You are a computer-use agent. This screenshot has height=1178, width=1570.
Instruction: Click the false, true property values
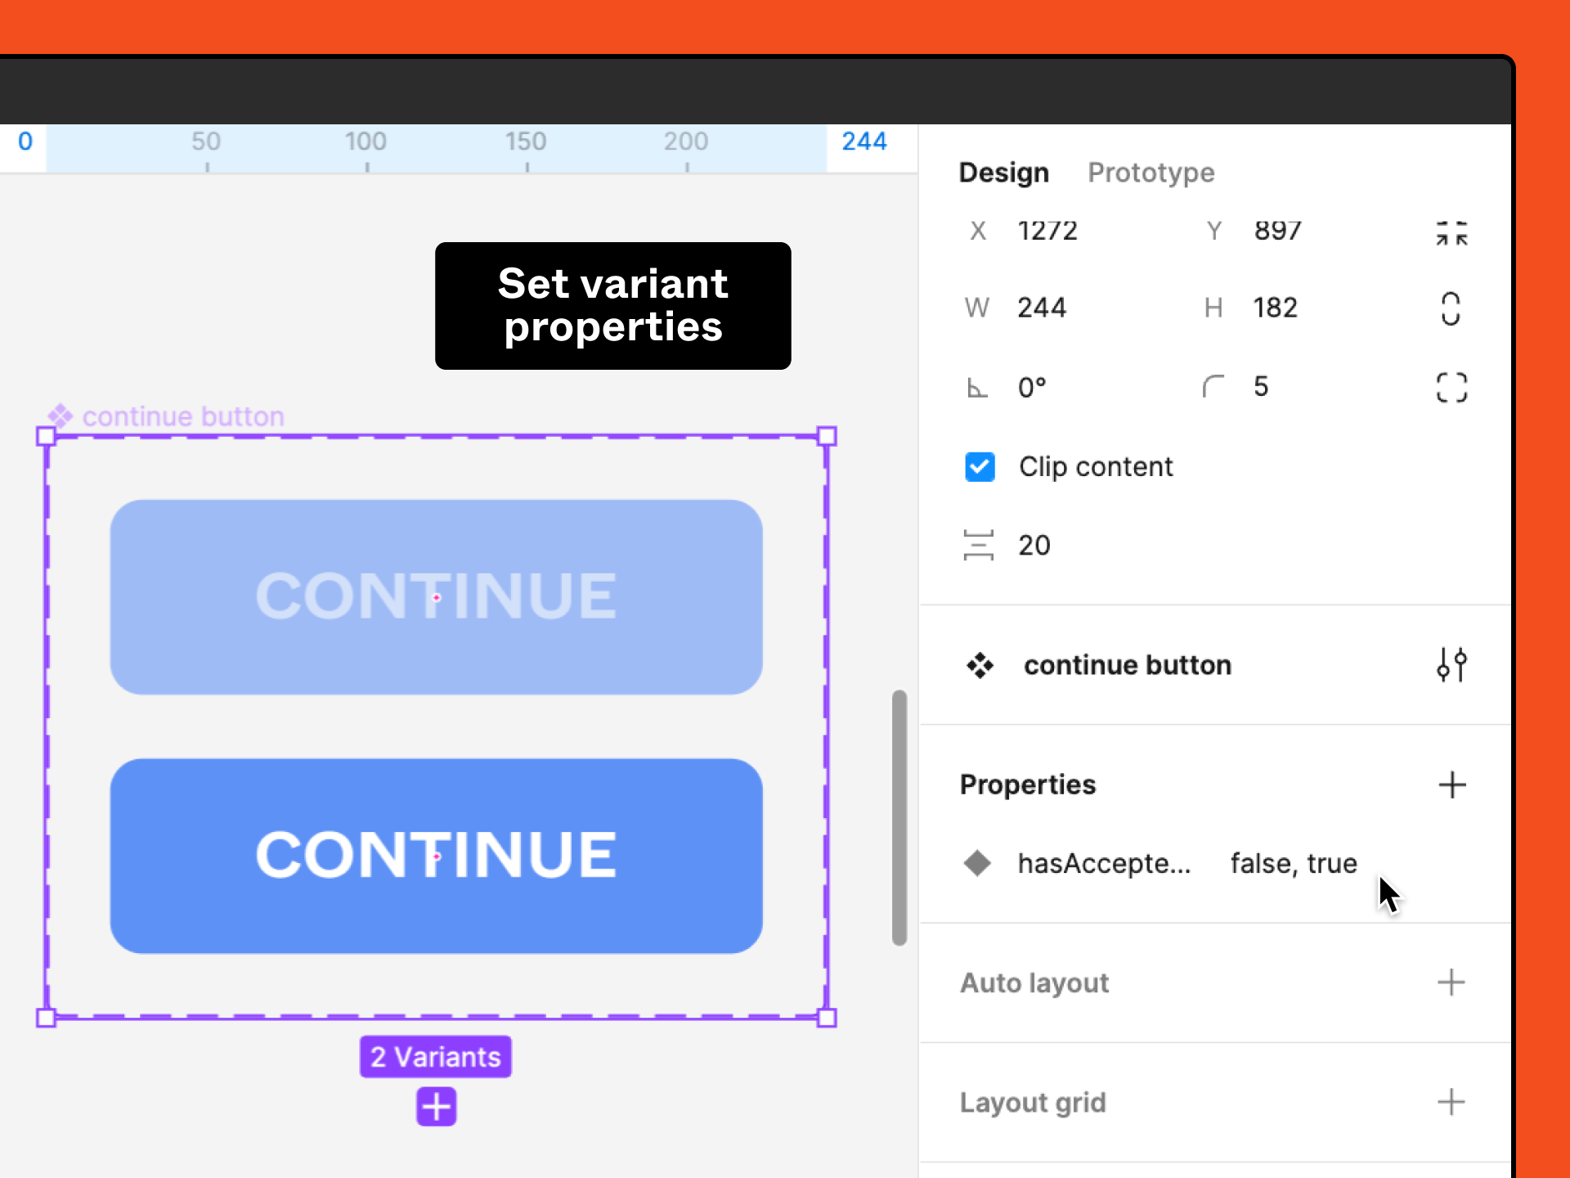[x=1293, y=863]
